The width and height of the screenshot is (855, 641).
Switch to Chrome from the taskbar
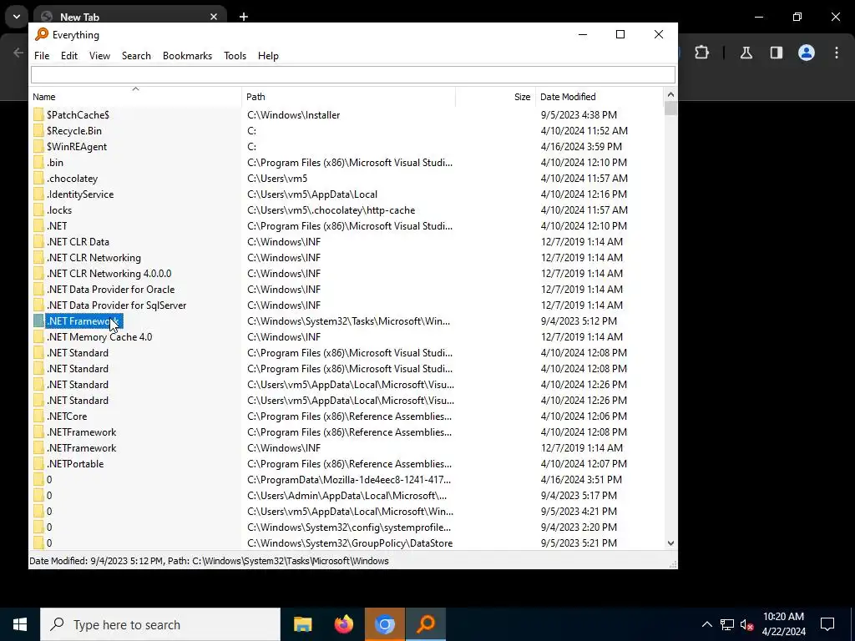pyautogui.click(x=384, y=624)
